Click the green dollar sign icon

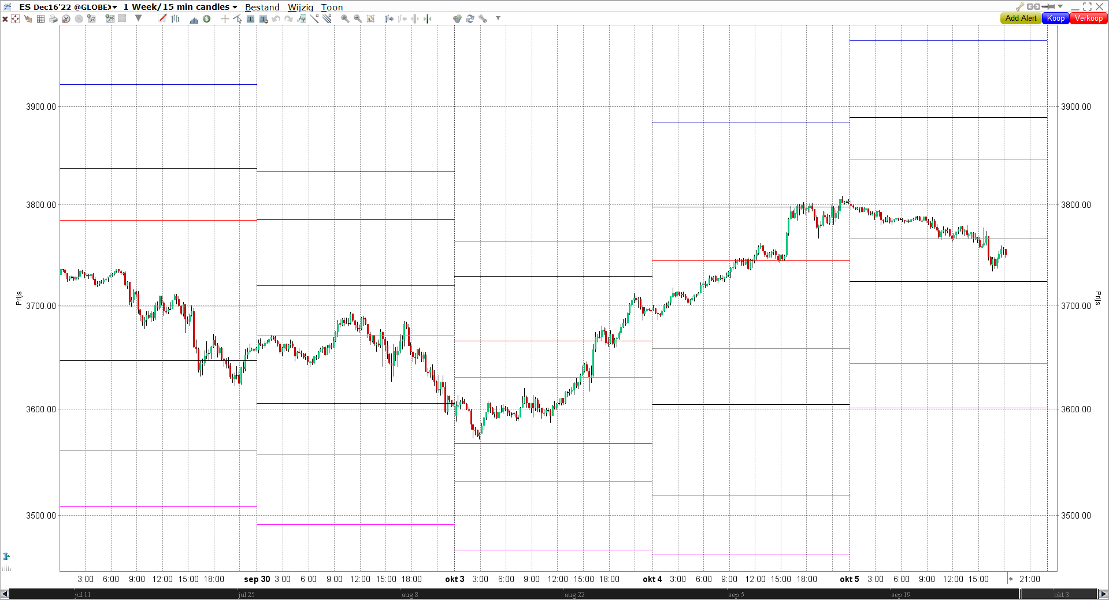206,18
